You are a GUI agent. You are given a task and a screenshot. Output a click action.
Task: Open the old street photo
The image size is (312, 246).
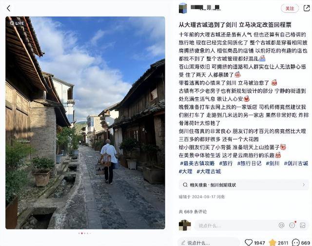[x=85, y=123]
